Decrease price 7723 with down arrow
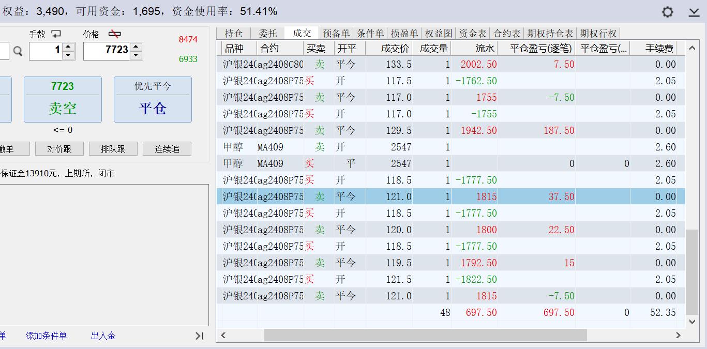The width and height of the screenshot is (707, 349). point(136,55)
